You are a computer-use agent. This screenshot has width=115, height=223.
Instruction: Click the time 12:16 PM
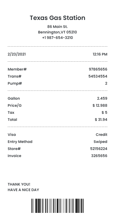pos(100,54)
